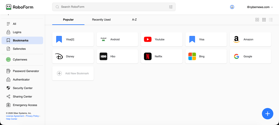Select the Popular tab

(68, 20)
